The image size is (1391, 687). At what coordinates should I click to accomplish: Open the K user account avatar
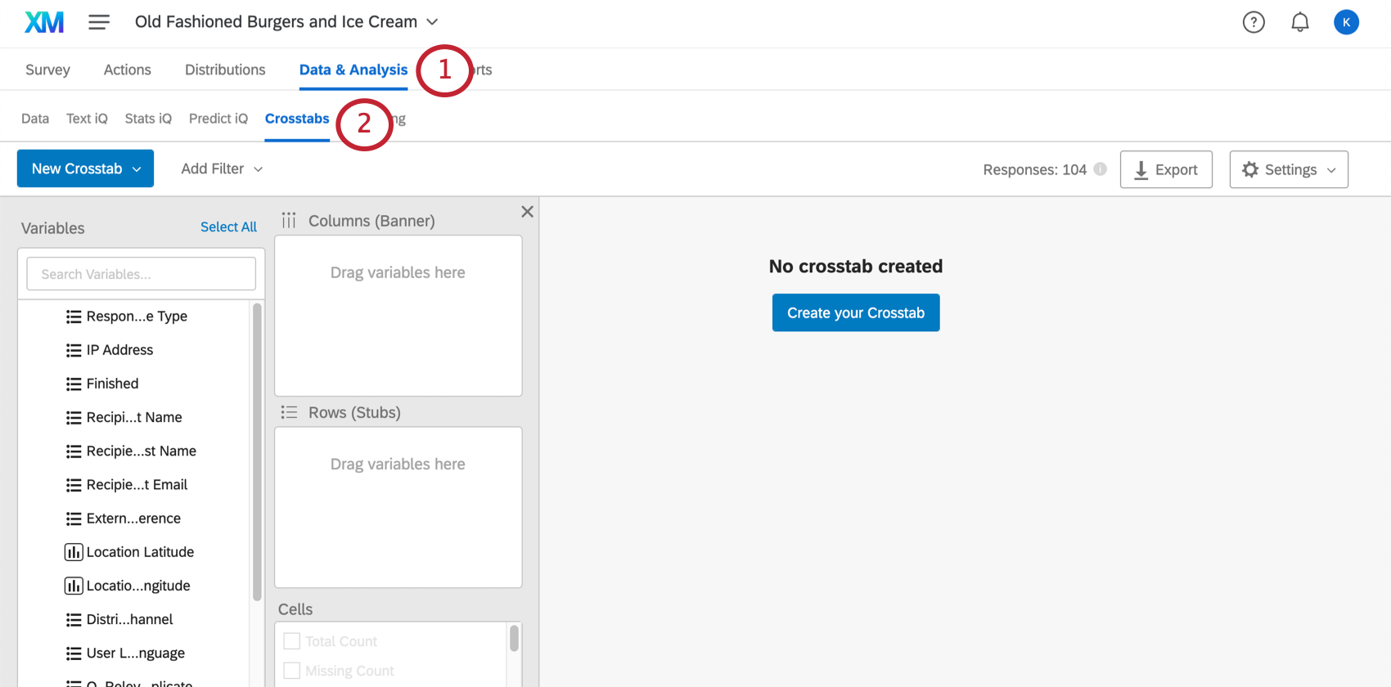click(1346, 22)
